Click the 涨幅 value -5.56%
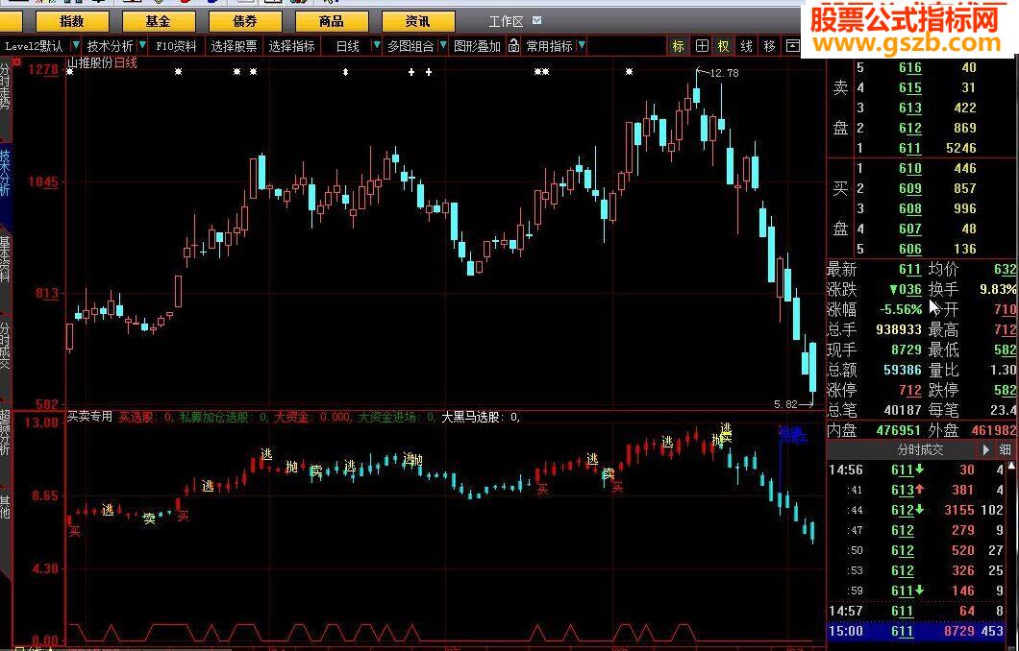This screenshot has width=1019, height=651. [901, 309]
